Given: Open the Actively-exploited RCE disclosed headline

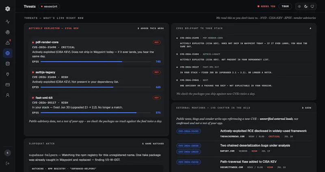Looking at the screenshot, I should point(263,131).
